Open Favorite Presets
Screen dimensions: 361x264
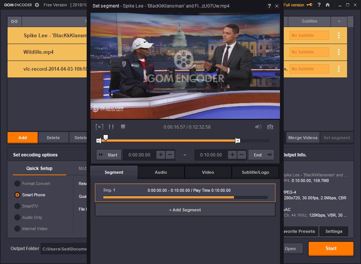[x=300, y=231]
